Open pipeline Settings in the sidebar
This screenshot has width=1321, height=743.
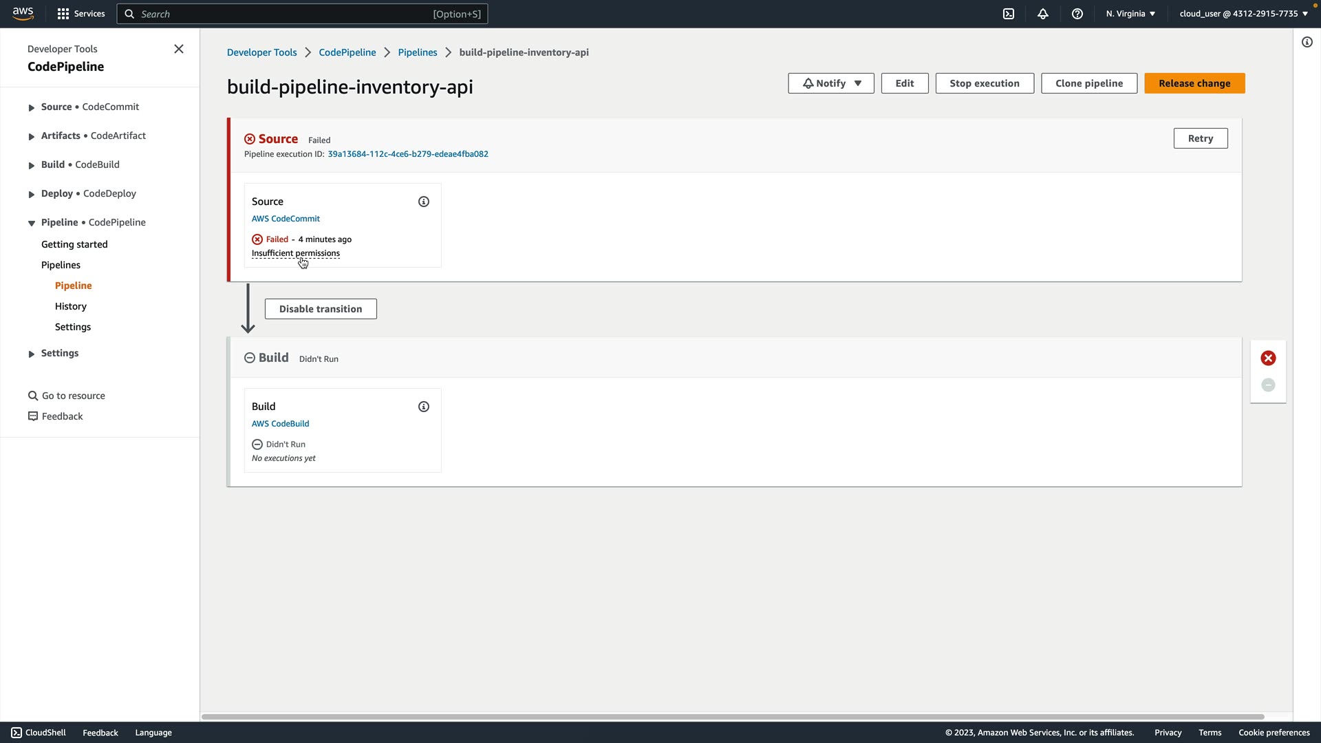[x=73, y=327]
